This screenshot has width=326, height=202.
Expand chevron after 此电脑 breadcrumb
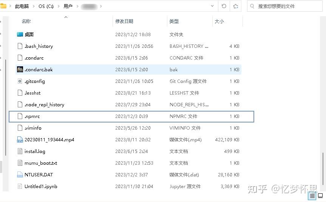tap(34, 6)
